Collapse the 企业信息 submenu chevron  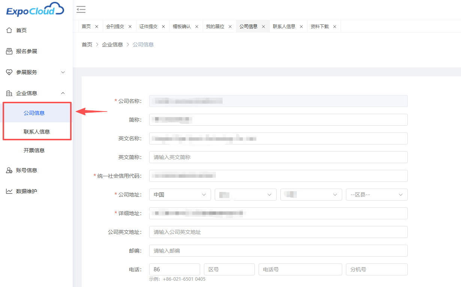[63, 93]
